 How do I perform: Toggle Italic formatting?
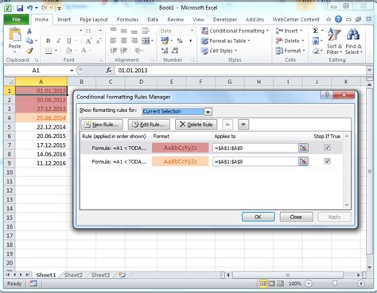coord(59,40)
